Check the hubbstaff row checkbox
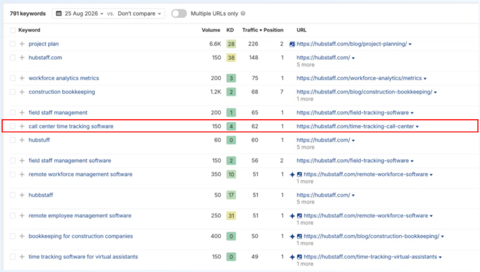 tap(13, 195)
